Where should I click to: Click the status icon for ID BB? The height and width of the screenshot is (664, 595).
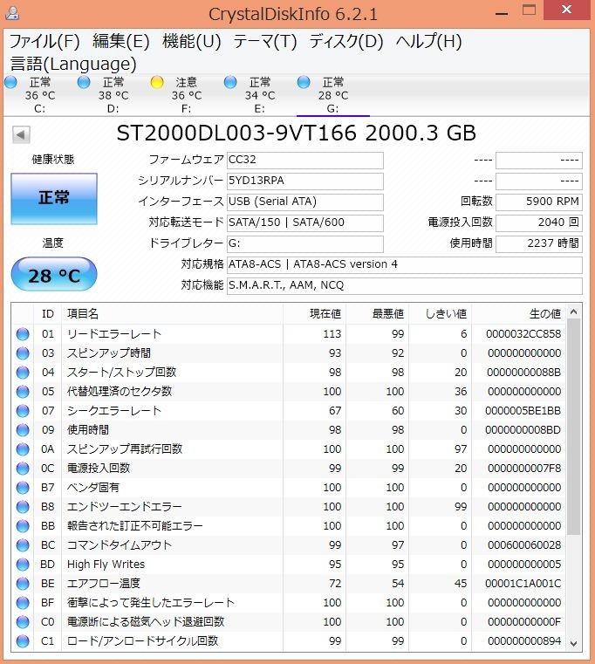(23, 526)
